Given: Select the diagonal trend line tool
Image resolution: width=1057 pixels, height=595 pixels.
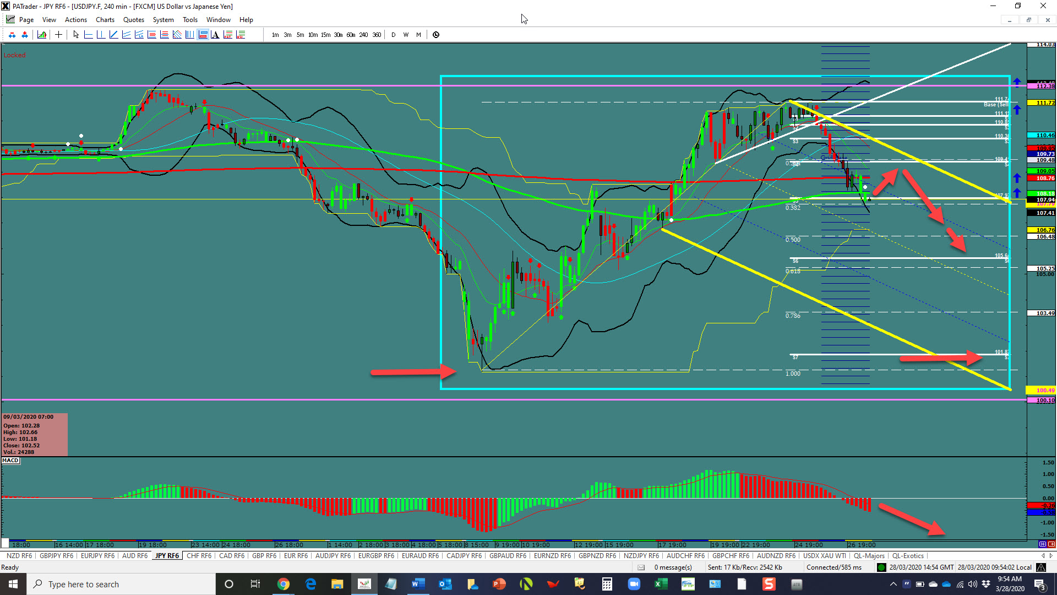Looking at the screenshot, I should (113, 35).
